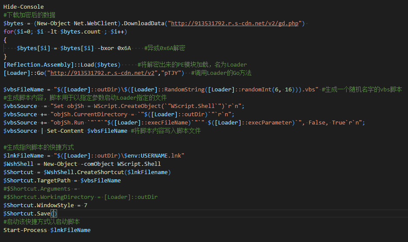
Task: Click the "RandomString" method name
Action: (184, 90)
